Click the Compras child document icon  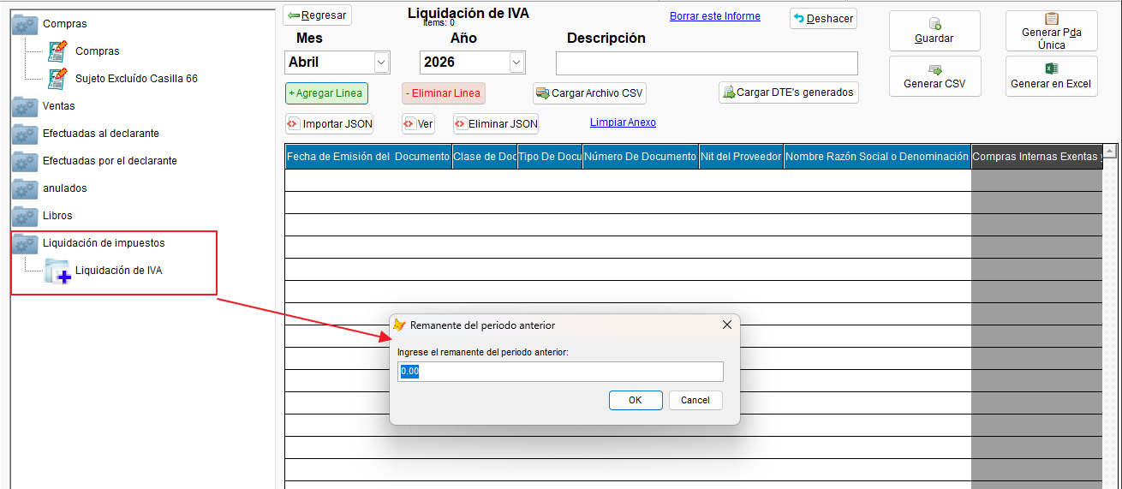pos(57,51)
